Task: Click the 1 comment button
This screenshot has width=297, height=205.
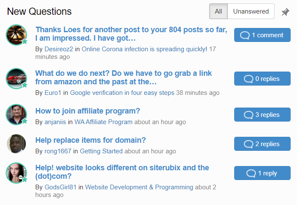Action: 262,35
